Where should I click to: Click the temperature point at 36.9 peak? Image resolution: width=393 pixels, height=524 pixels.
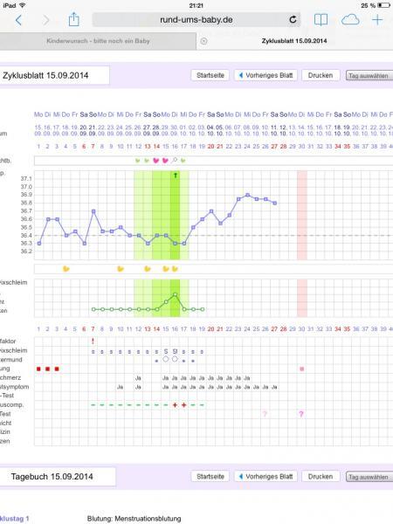pyautogui.click(x=247, y=195)
